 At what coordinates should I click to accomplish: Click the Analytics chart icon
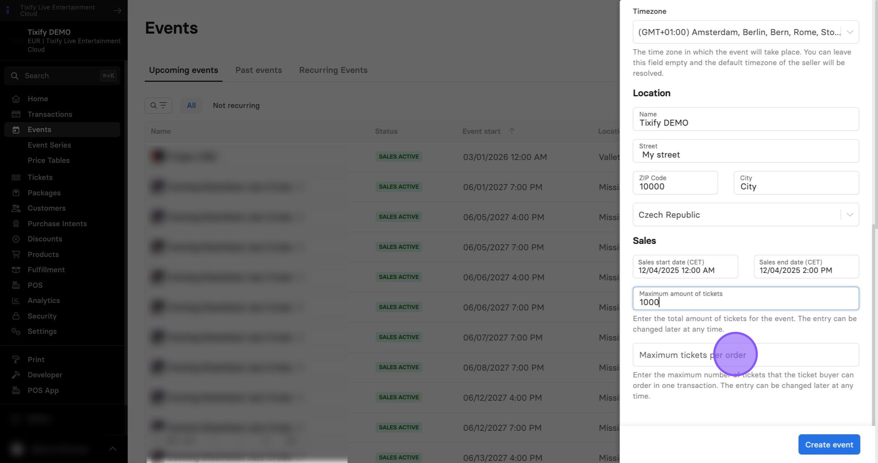[16, 301]
